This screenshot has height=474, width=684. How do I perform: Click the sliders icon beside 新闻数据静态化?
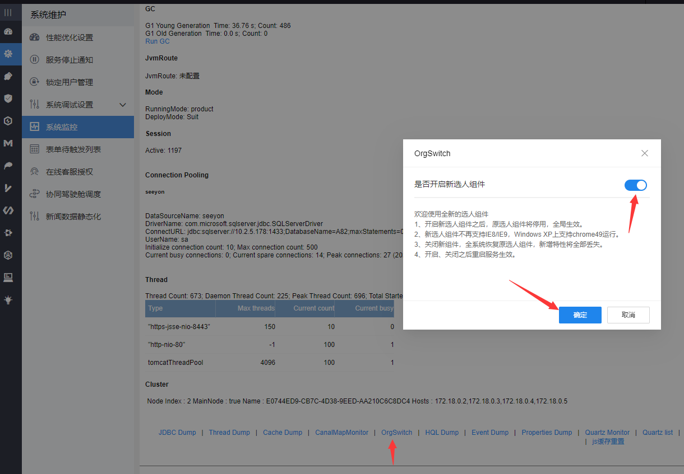tap(35, 217)
